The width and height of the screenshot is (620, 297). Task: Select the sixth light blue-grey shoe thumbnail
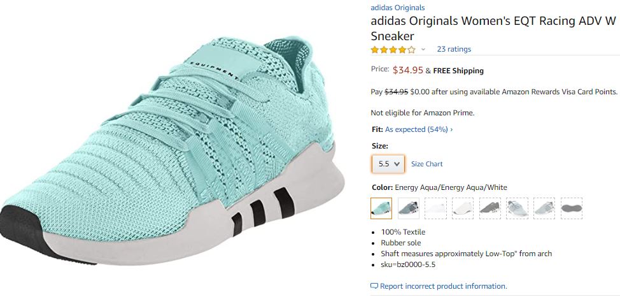(517, 208)
